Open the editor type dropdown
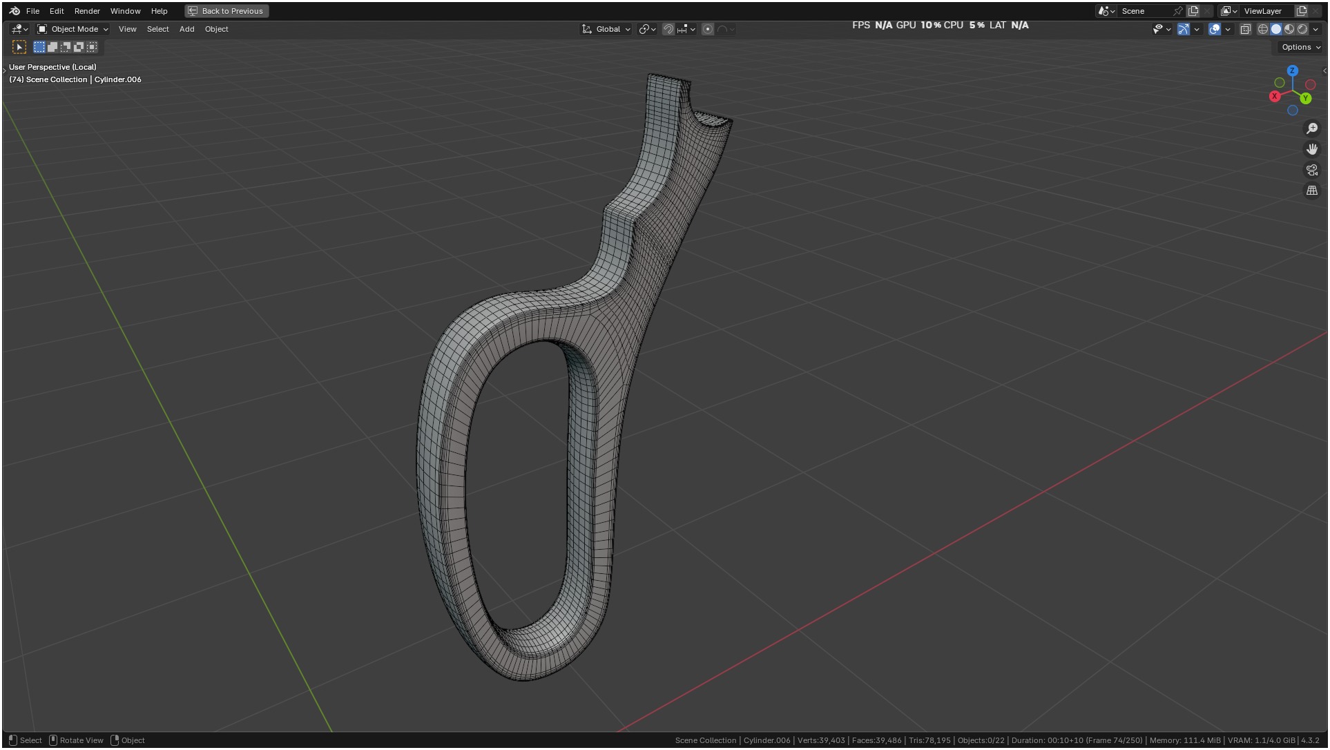This screenshot has width=1330, height=750. (19, 29)
